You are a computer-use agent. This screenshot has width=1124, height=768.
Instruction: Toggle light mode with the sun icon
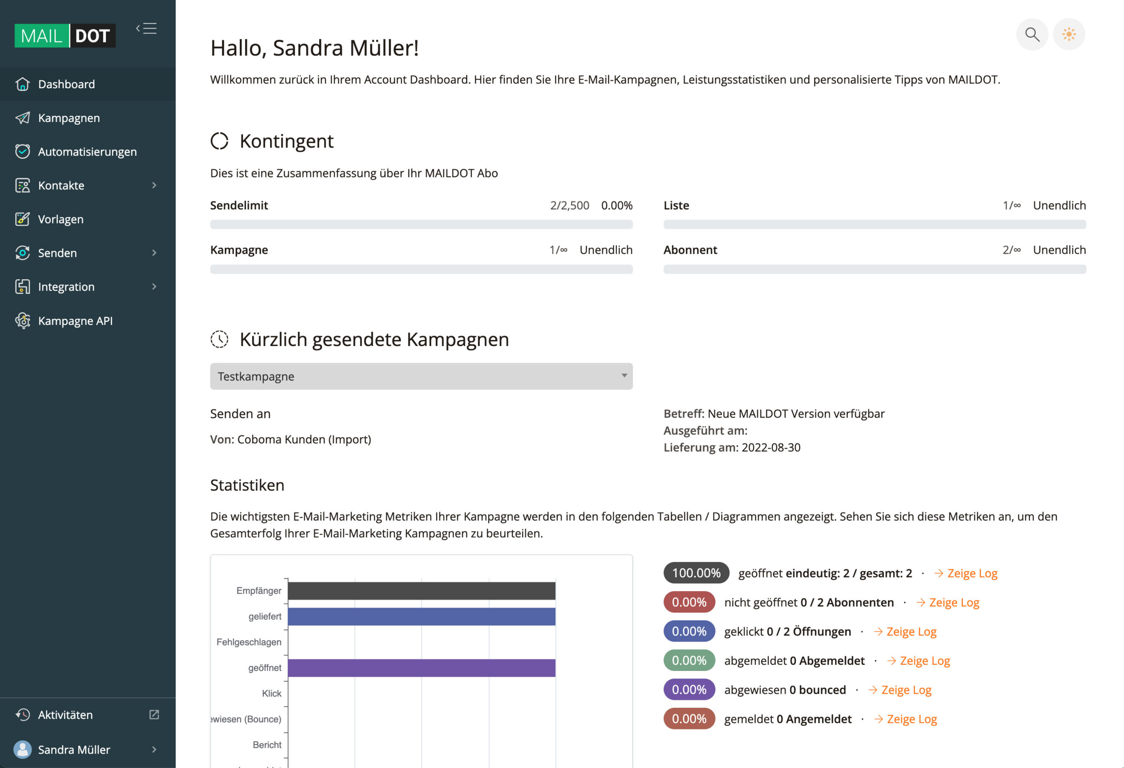click(x=1069, y=34)
